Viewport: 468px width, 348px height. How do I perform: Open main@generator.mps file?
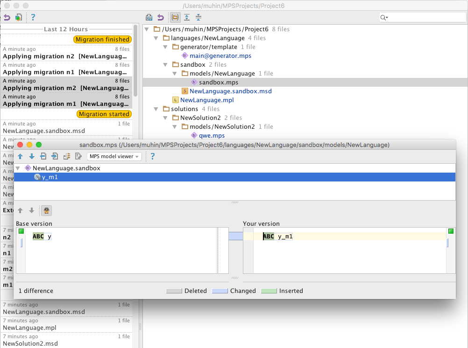click(220, 56)
